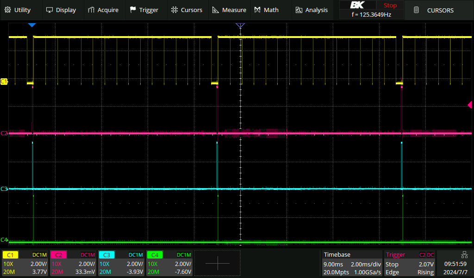
Task: Open the Acquire menu
Action: click(x=103, y=10)
